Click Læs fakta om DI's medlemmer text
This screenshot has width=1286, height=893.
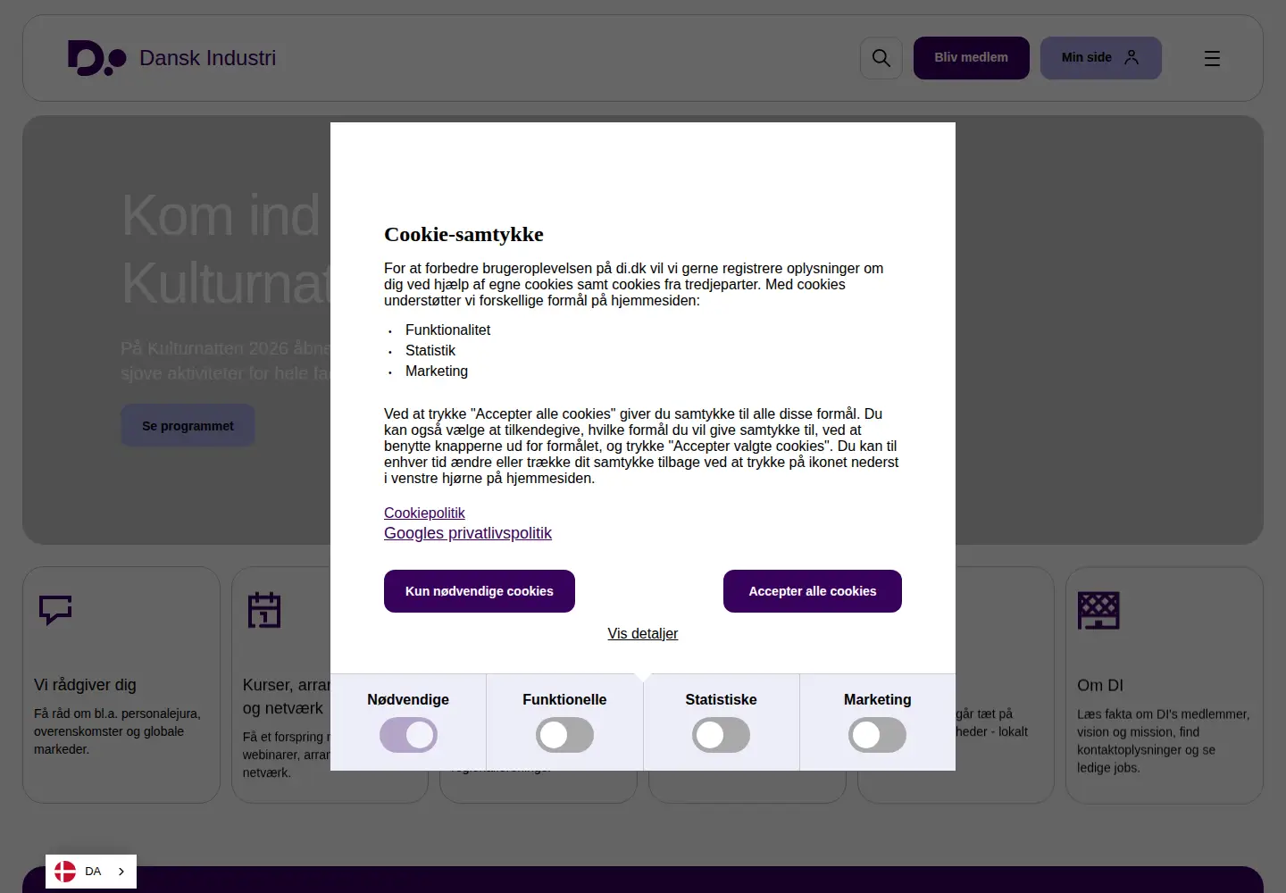click(1163, 740)
